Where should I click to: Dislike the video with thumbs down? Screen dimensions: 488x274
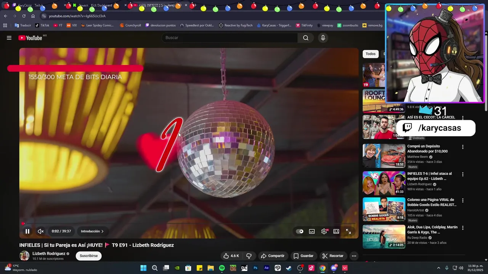(249, 256)
